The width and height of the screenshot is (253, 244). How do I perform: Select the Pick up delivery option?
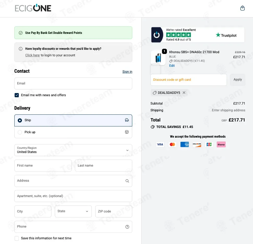(x=20, y=132)
